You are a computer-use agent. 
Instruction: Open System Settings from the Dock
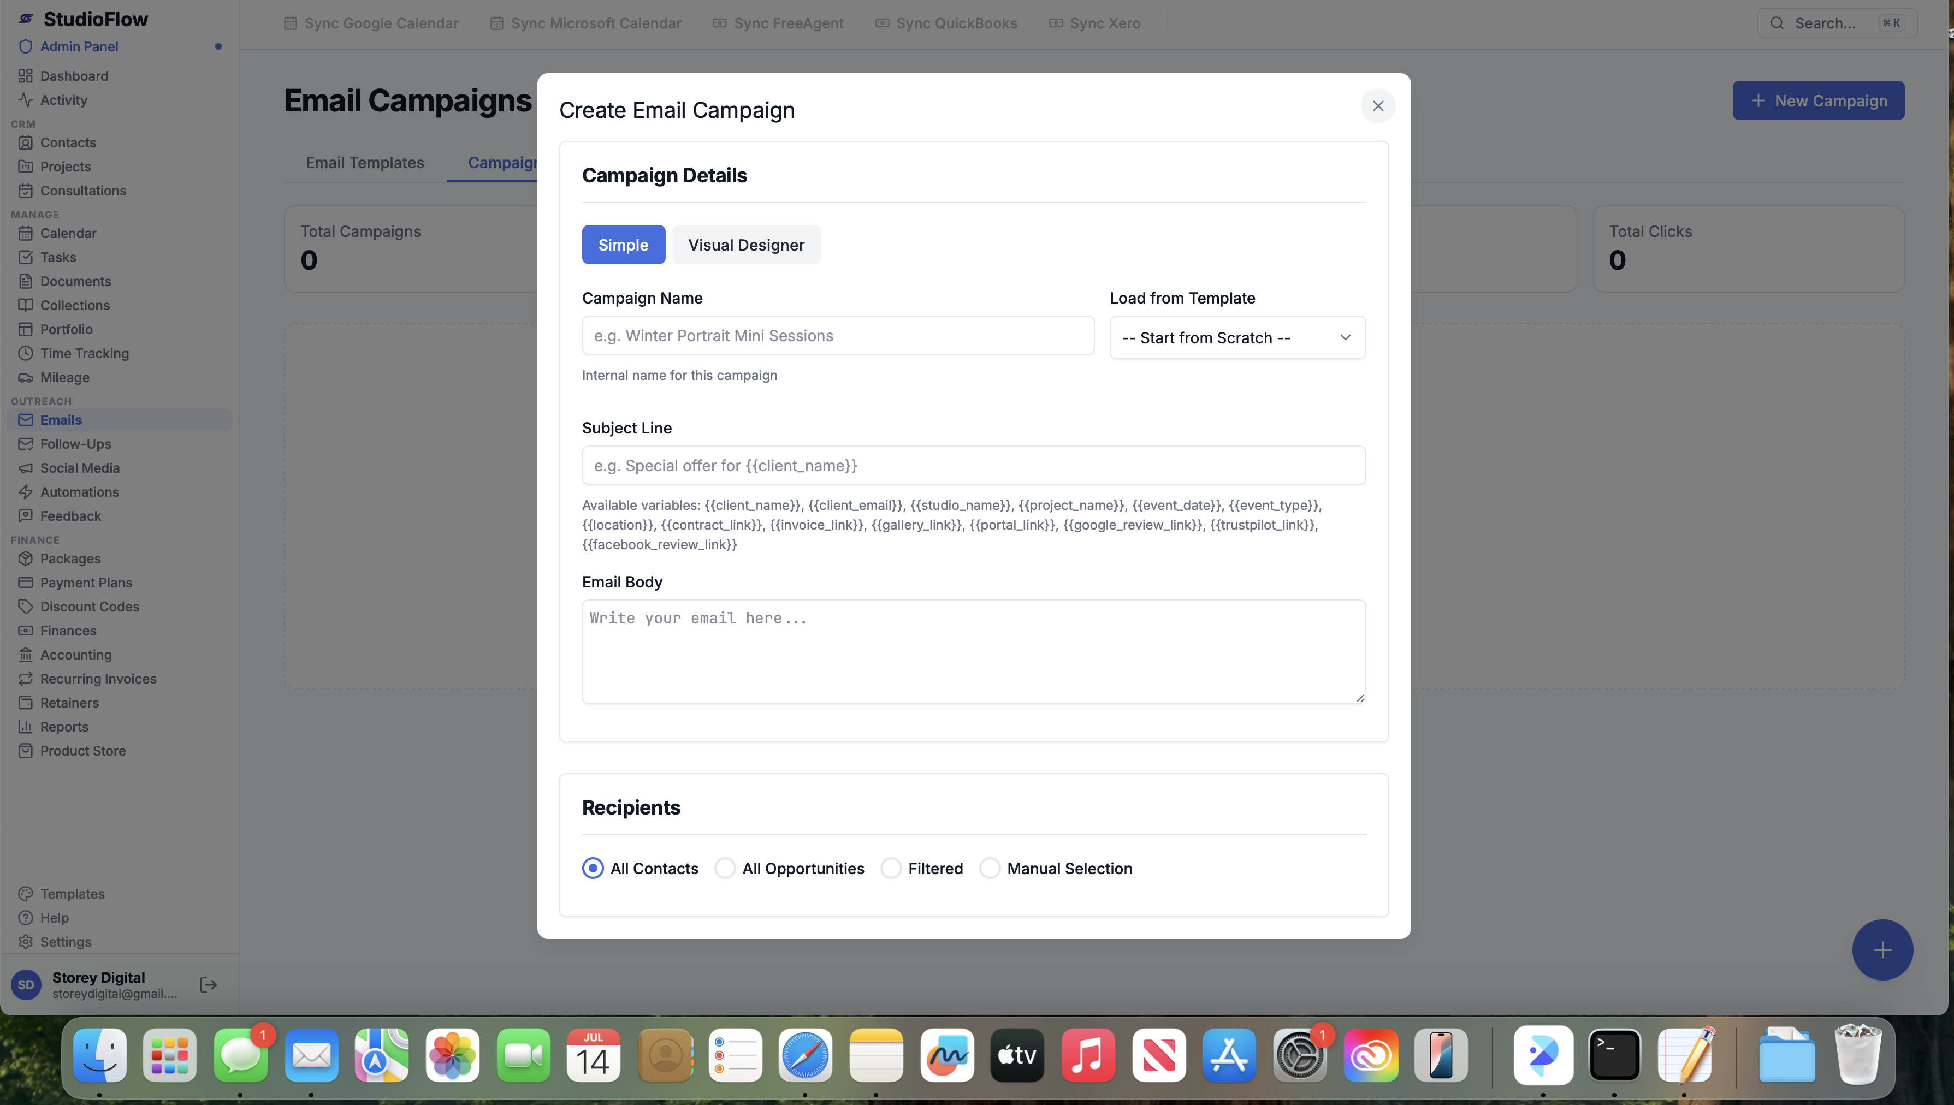click(1300, 1056)
